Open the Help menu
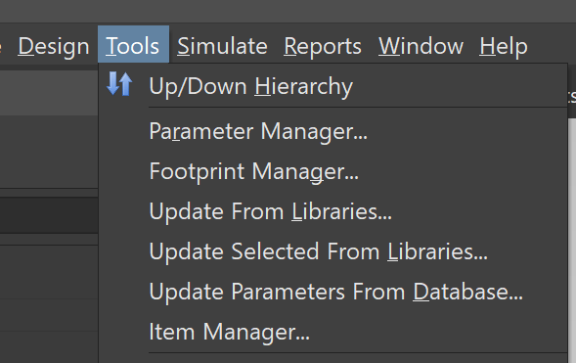The height and width of the screenshot is (363, 576). (x=504, y=47)
